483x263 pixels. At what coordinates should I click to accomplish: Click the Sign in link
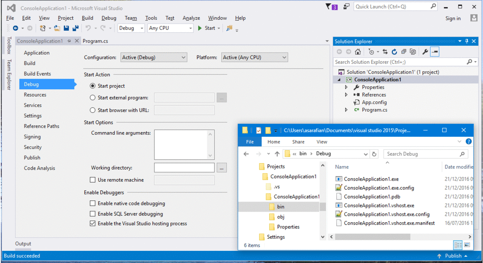click(x=453, y=19)
